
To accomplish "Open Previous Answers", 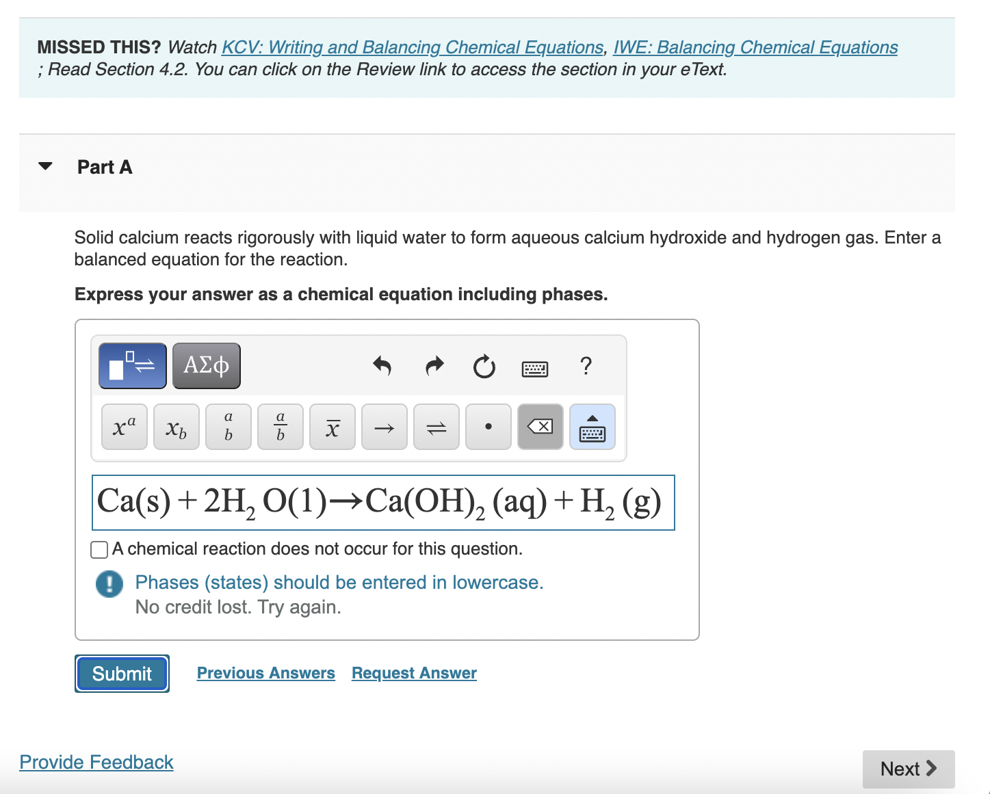I will point(265,673).
